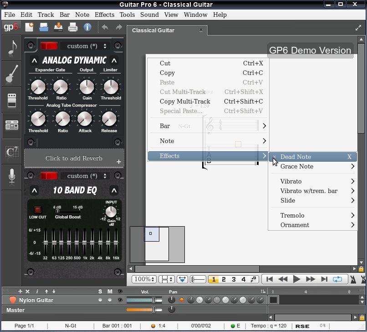Open 10 Band EQ custom preset selector

[x=86, y=176]
